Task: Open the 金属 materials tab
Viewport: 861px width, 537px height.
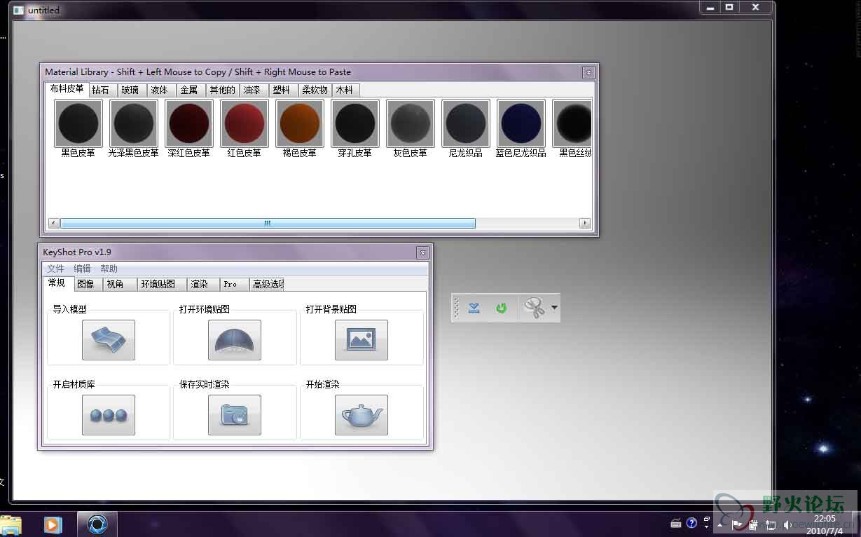Action: tap(189, 90)
